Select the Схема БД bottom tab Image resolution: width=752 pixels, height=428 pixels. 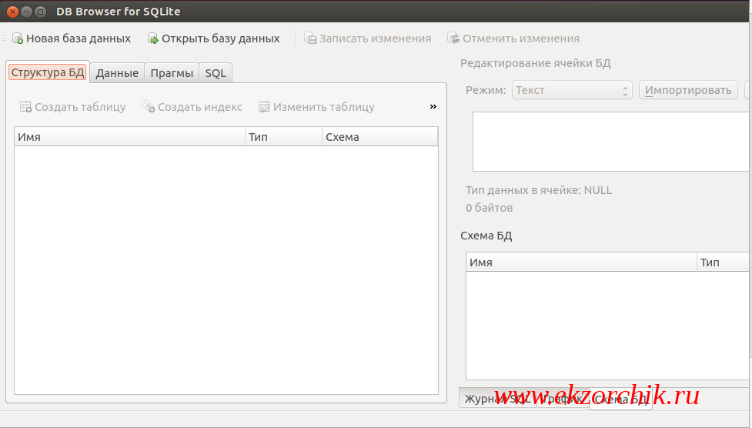pos(620,400)
